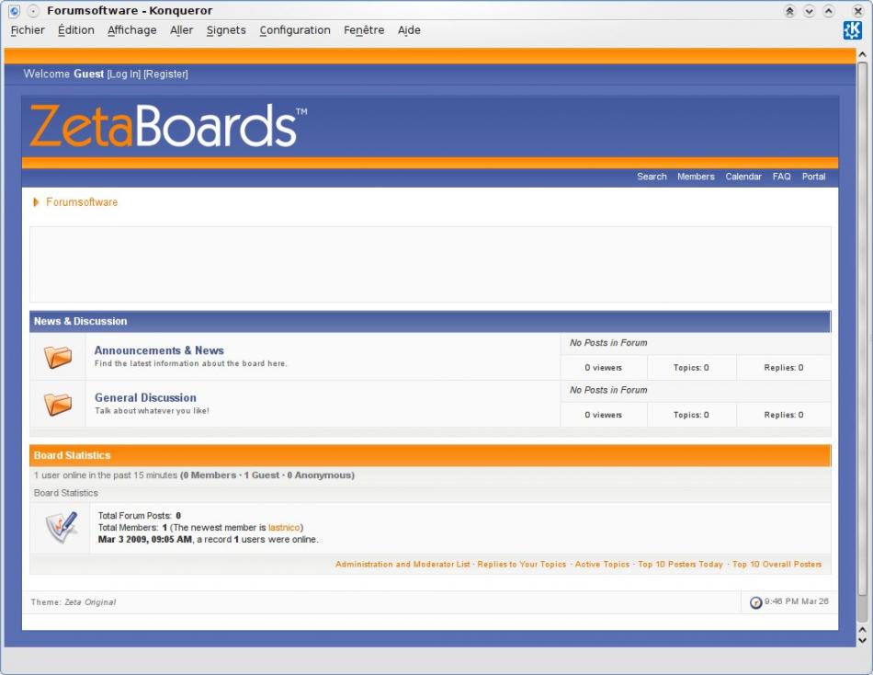Open the Announcements & News forum
873x675 pixels.
click(x=159, y=350)
